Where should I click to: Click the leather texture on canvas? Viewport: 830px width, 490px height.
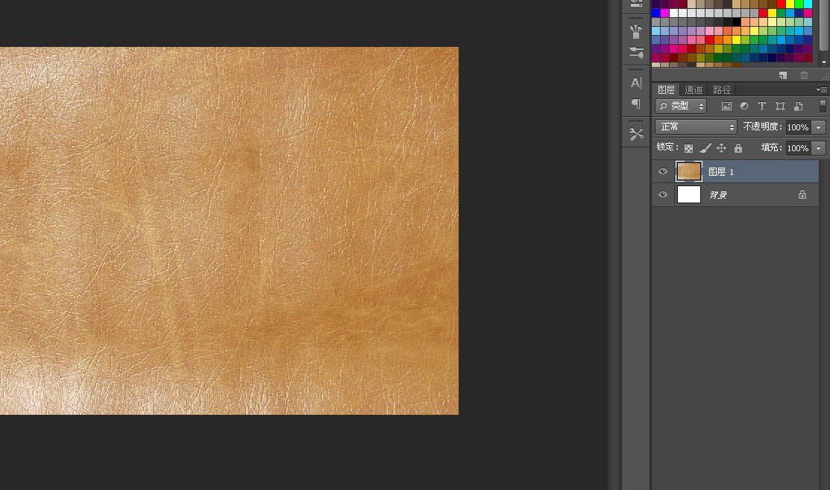coord(229,230)
